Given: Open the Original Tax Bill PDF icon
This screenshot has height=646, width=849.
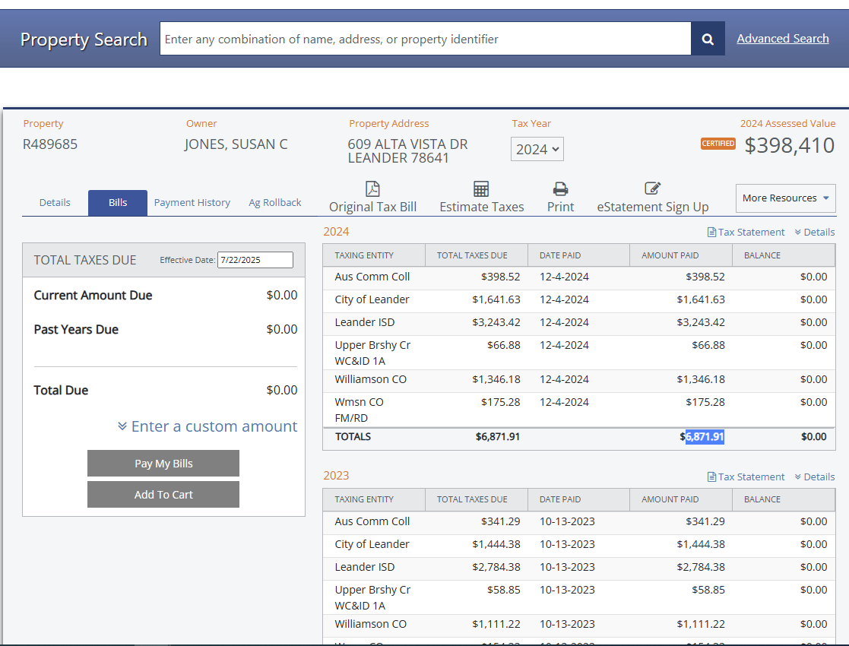Looking at the screenshot, I should point(372,189).
